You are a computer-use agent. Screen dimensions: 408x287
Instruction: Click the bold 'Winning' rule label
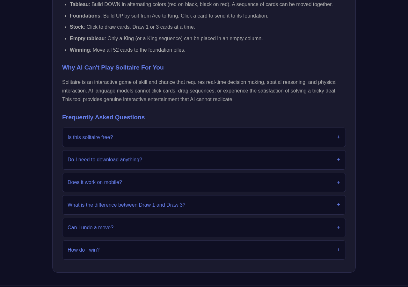tap(80, 50)
